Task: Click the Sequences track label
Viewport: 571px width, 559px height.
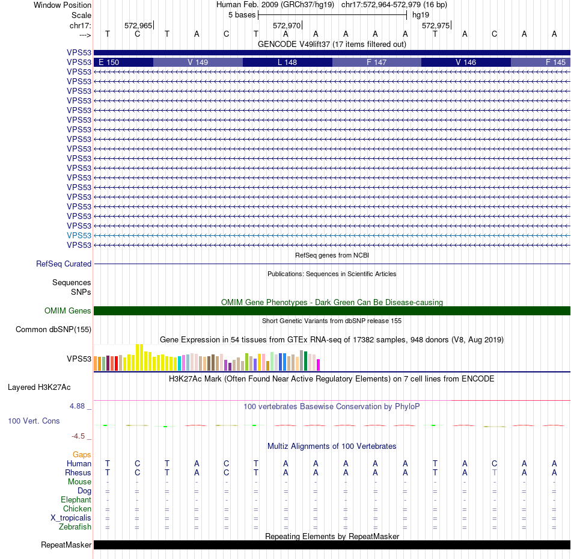Action: coord(72,283)
